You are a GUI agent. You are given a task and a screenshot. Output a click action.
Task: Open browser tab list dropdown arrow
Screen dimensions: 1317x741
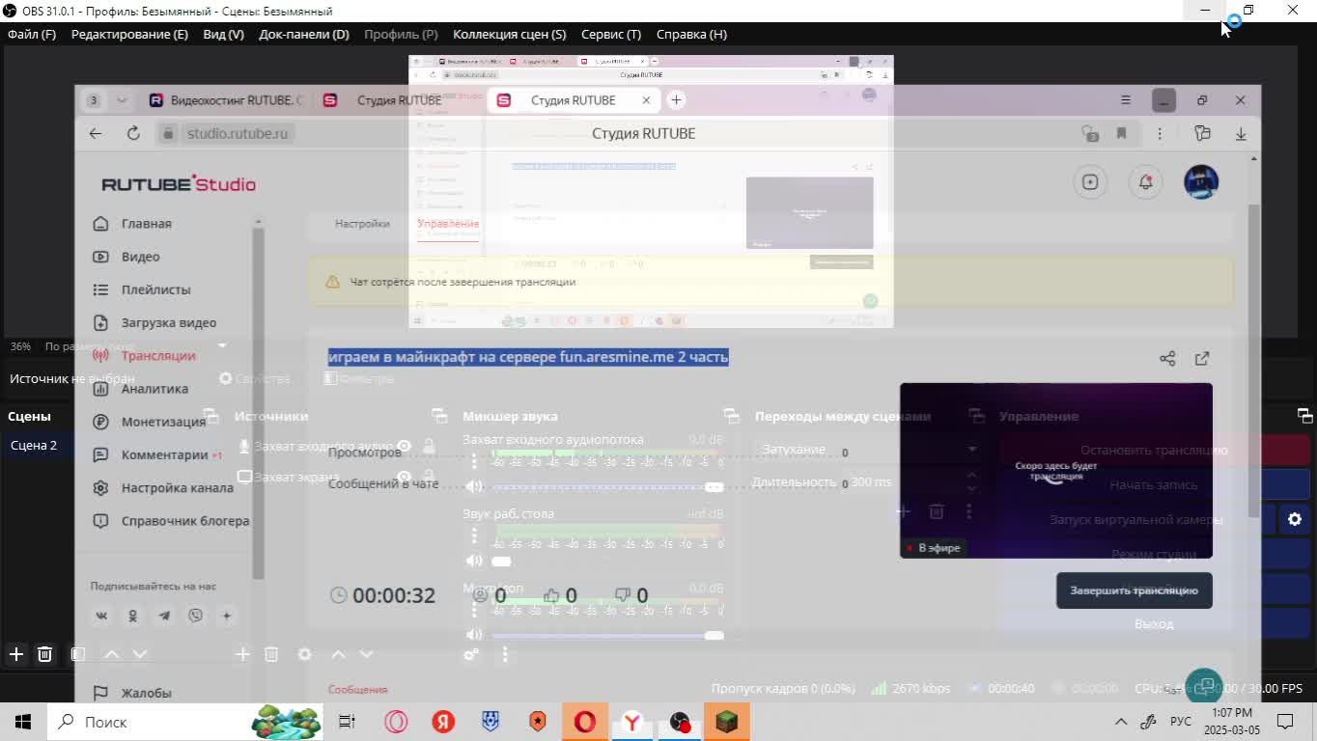click(x=122, y=99)
